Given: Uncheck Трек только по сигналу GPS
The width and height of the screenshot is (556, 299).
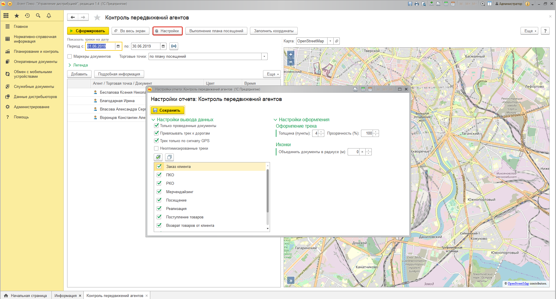Looking at the screenshot, I should point(156,141).
